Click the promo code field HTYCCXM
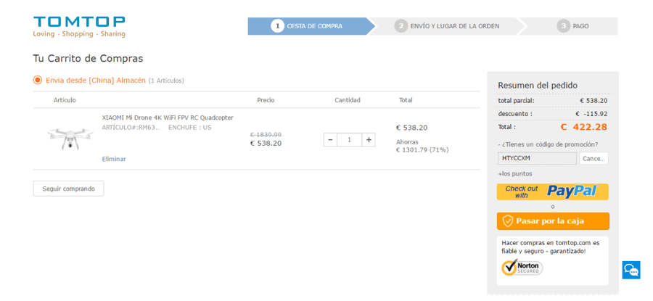This screenshot has height=301, width=653. 537,158
